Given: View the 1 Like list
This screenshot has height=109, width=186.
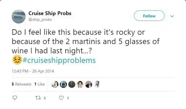Looking at the screenshot, I should click(x=40, y=84).
